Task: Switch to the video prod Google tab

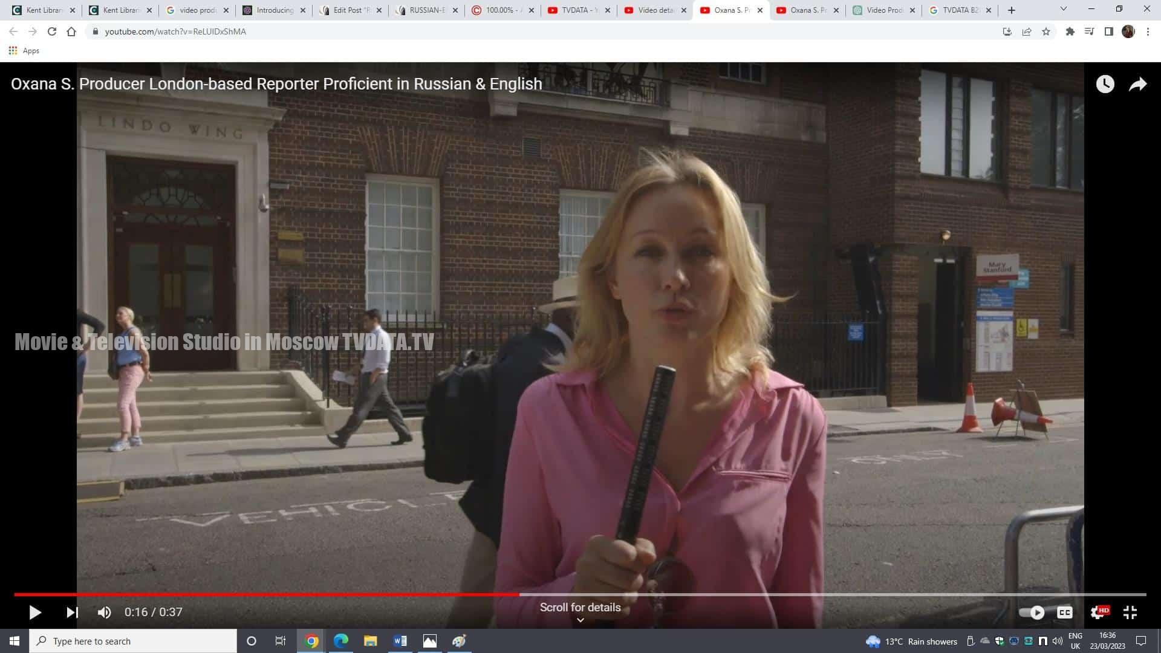Action: click(197, 10)
